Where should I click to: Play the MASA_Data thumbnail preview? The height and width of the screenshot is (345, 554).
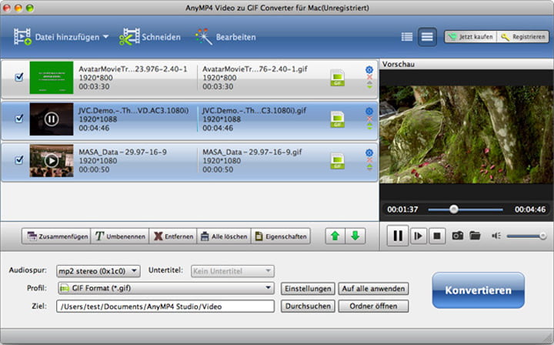(52, 160)
